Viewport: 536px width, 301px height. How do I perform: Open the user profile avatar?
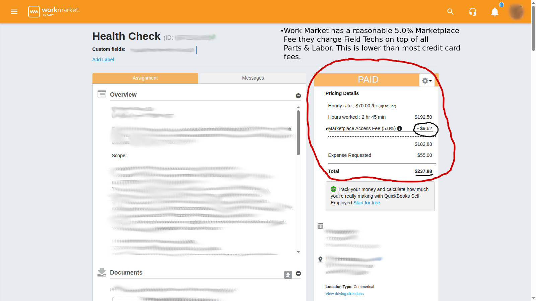[516, 12]
